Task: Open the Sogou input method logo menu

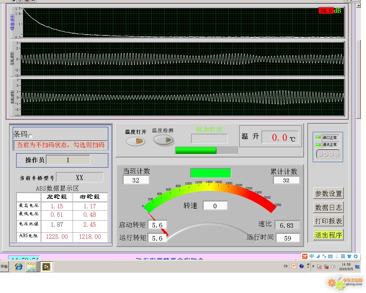Action: [305, 256]
